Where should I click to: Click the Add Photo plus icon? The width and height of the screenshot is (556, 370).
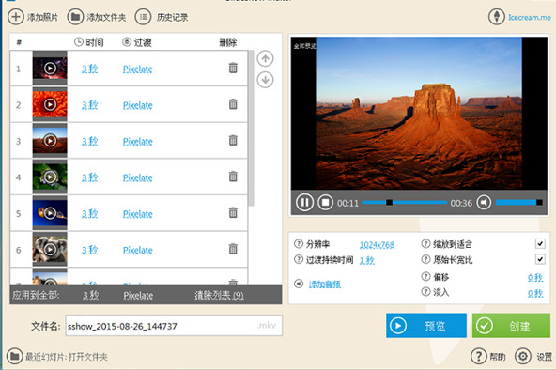coord(16,17)
